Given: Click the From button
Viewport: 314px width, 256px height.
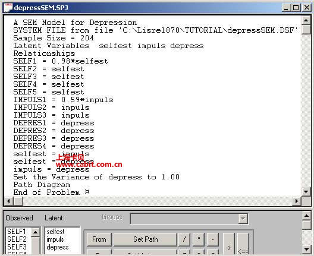Looking at the screenshot, I should pyautogui.click(x=99, y=239).
